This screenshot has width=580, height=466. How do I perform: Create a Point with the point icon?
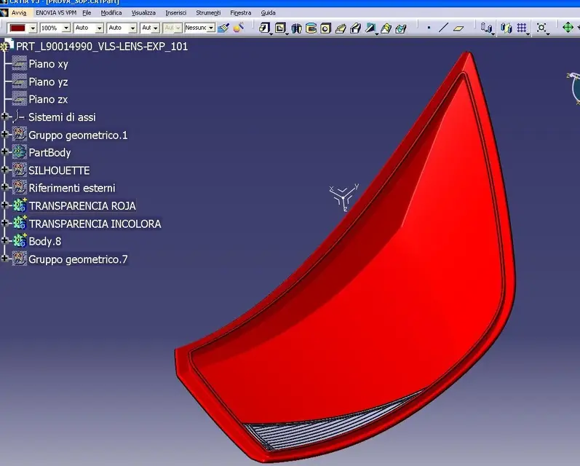pyautogui.click(x=429, y=28)
